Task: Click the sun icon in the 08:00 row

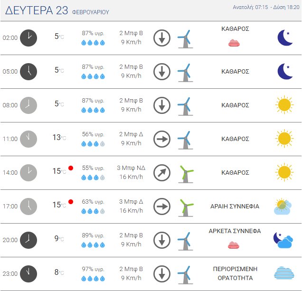Action: click(x=284, y=105)
